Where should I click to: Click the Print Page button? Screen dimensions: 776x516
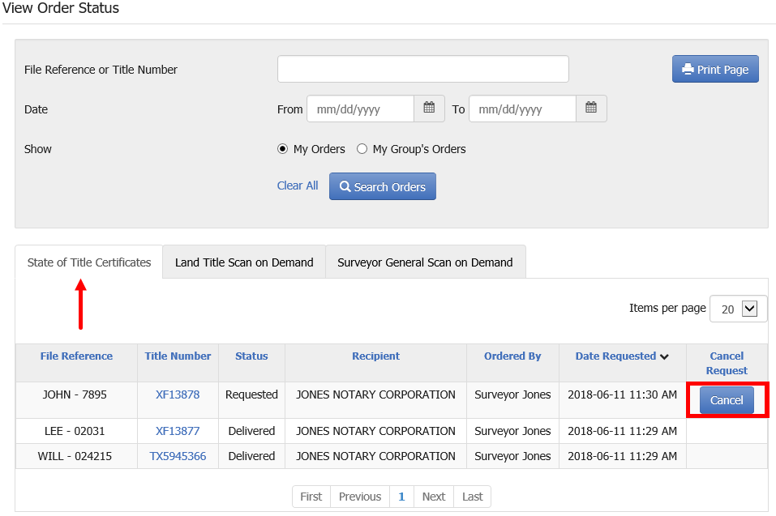click(x=715, y=69)
